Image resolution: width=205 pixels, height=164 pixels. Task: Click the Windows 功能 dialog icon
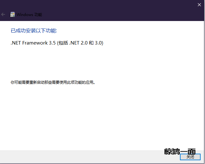coord(13,14)
